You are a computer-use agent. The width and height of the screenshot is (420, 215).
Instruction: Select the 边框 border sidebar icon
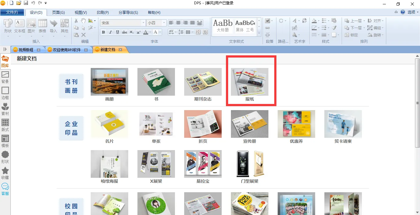click(x=5, y=93)
